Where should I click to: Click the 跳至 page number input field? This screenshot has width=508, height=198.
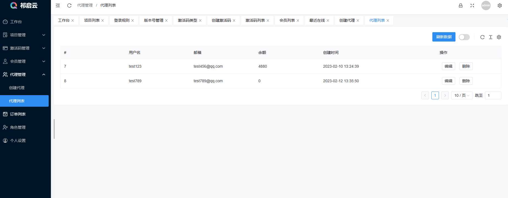point(493,95)
